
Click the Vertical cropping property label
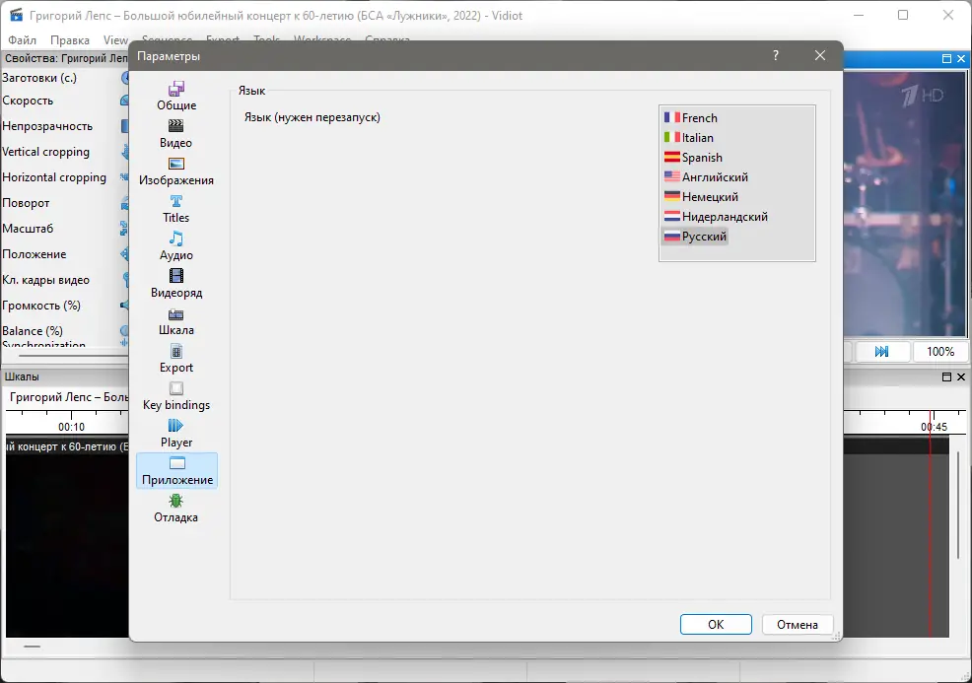pos(46,152)
